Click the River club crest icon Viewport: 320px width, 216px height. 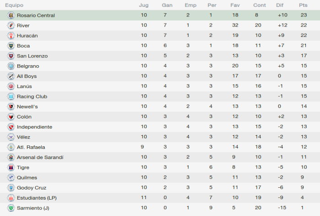coord(11,26)
